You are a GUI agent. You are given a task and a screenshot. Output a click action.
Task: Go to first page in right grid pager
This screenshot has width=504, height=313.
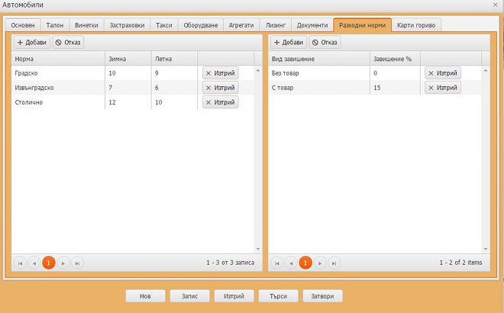(x=277, y=263)
